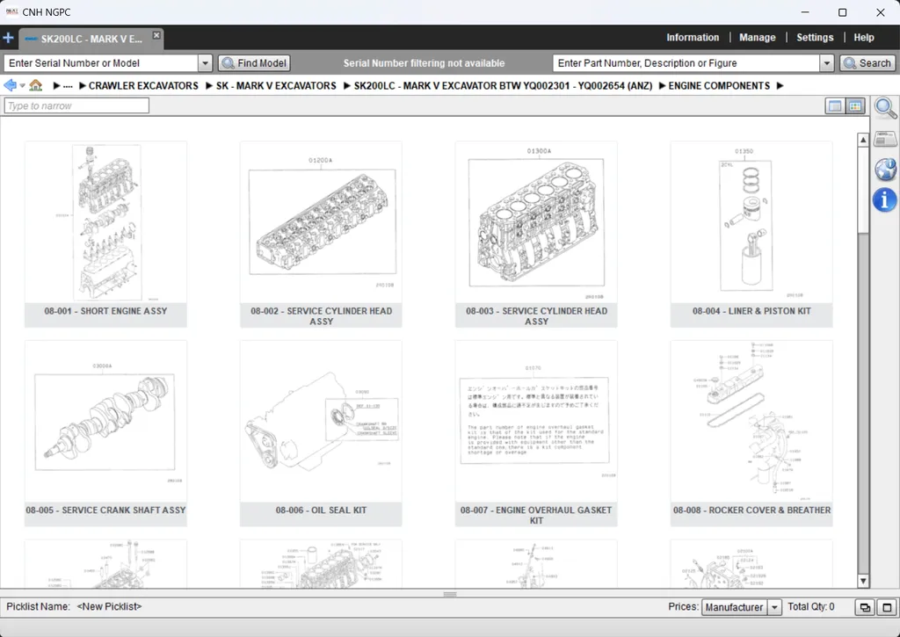Navigate to the CRAWLER EXCAVATORS breadcrumb
Viewport: 900px width, 637px height.
click(x=143, y=86)
